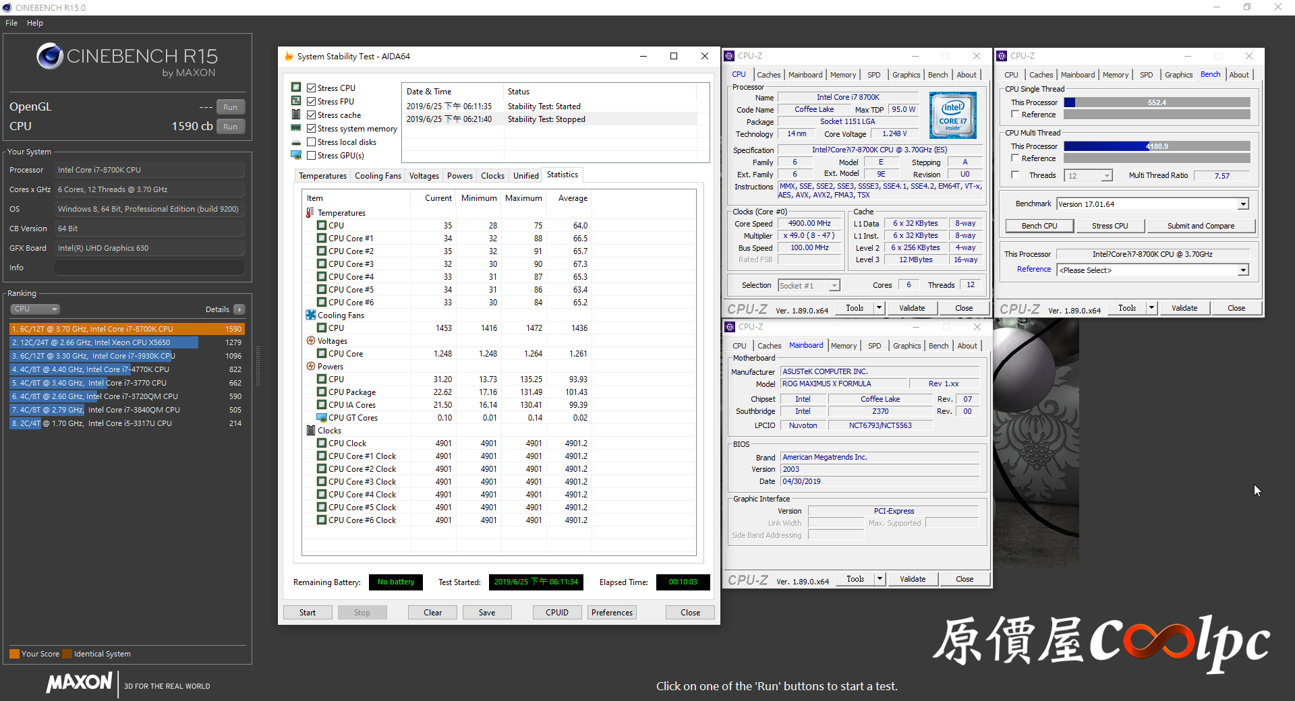Click the cooling fan CPU row icon
The width and height of the screenshot is (1295, 701).
pos(322,328)
